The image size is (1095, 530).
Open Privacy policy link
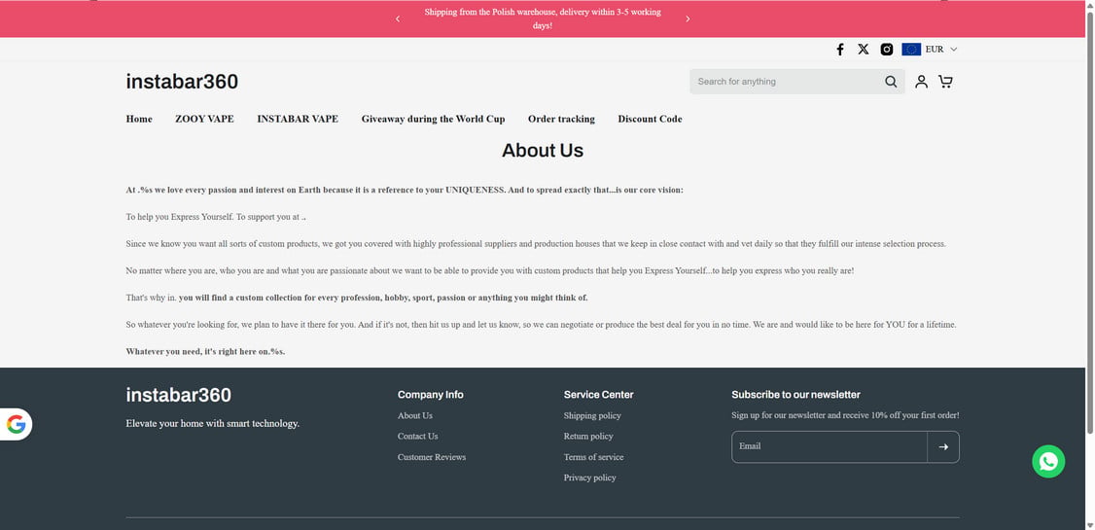[x=590, y=478]
